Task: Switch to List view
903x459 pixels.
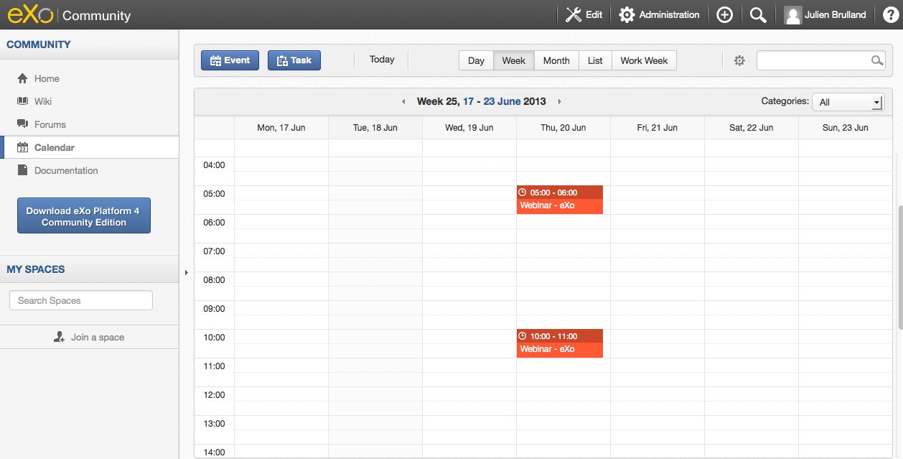Action: pyautogui.click(x=595, y=60)
